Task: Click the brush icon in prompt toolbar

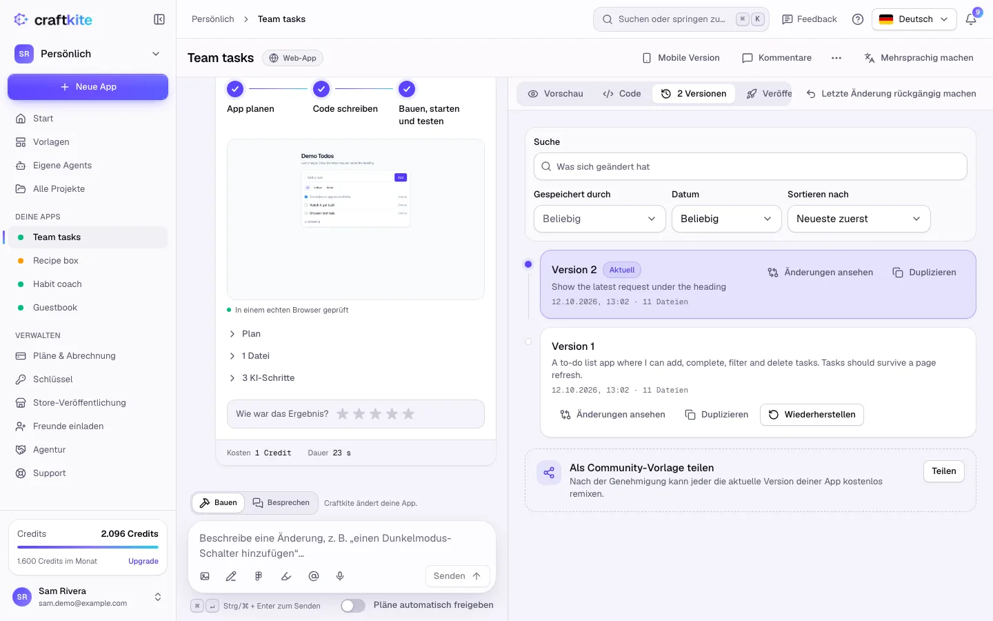Action: point(286,576)
